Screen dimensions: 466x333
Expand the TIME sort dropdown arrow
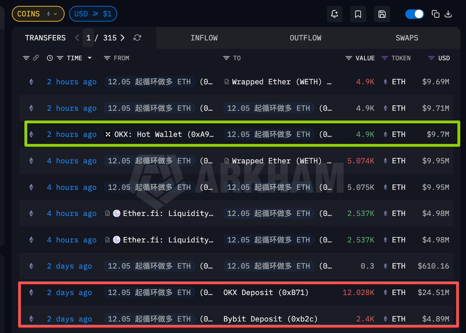(90, 58)
